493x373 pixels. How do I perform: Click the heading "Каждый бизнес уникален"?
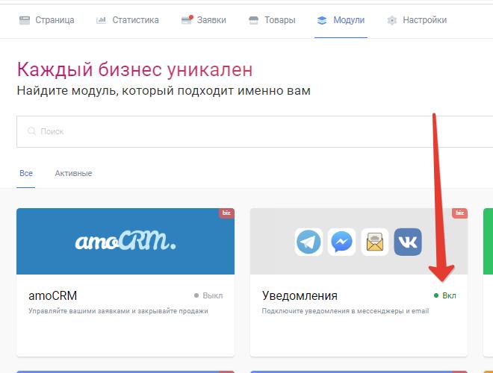[x=135, y=69]
